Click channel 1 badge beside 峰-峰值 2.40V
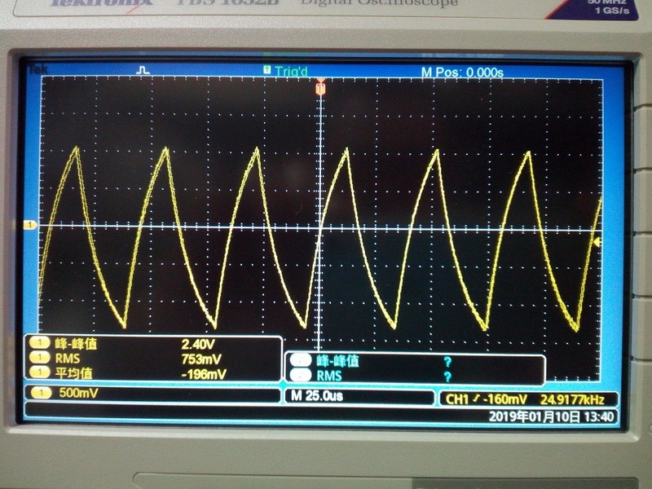The width and height of the screenshot is (652, 489). [x=37, y=344]
